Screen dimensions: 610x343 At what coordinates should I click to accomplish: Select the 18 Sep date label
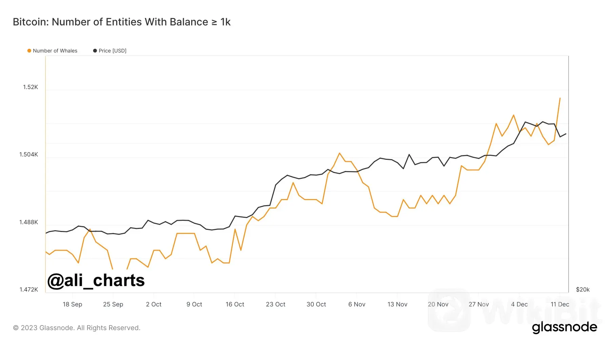[x=73, y=304]
